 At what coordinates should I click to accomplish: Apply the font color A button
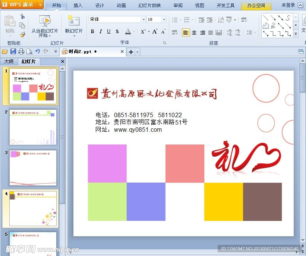tap(128, 31)
